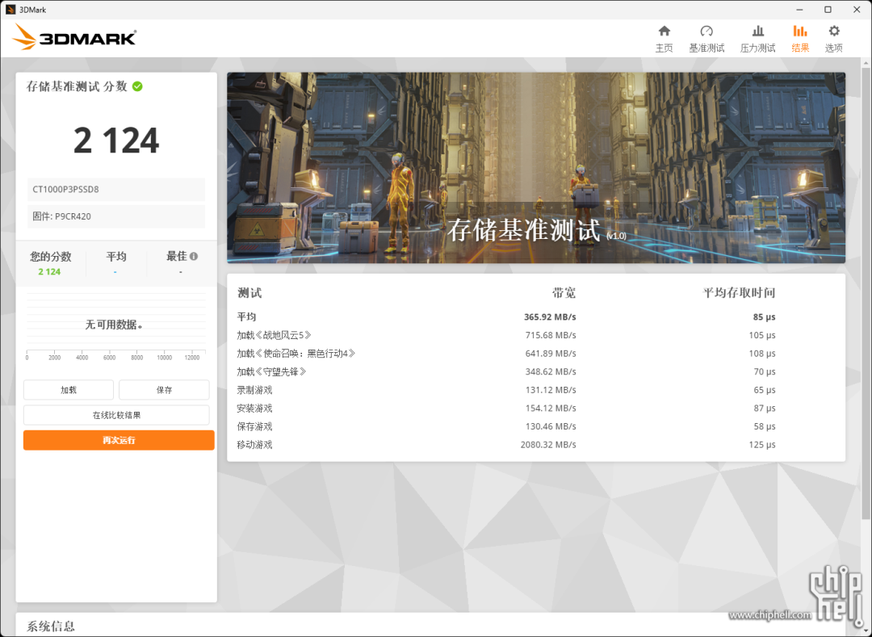The width and height of the screenshot is (872, 637).
Task: Click the info icon beside 最佳
Action: (x=194, y=256)
